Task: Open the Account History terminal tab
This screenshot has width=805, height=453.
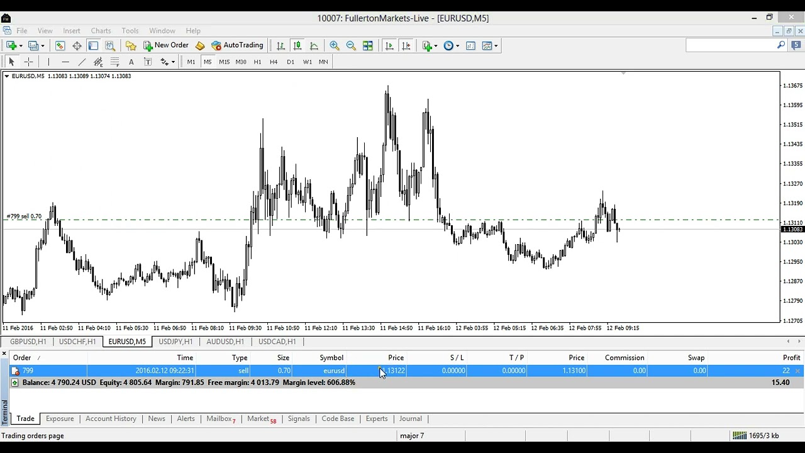Action: click(x=111, y=418)
